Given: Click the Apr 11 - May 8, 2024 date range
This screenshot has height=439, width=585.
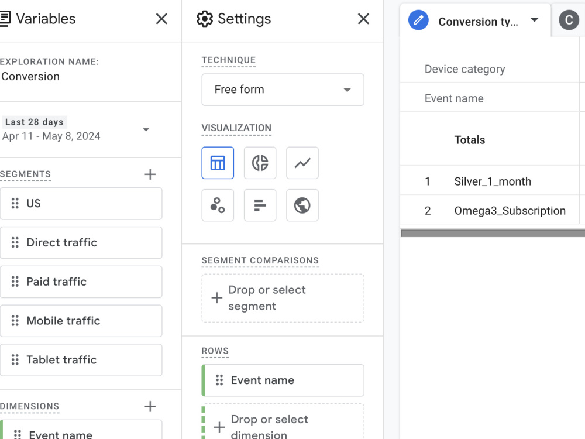Looking at the screenshot, I should click(51, 136).
